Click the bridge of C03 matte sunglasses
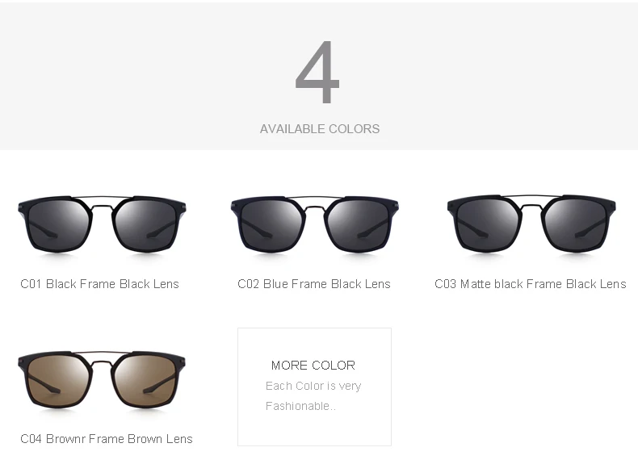Viewport: 638px width, 460px height. (531, 203)
